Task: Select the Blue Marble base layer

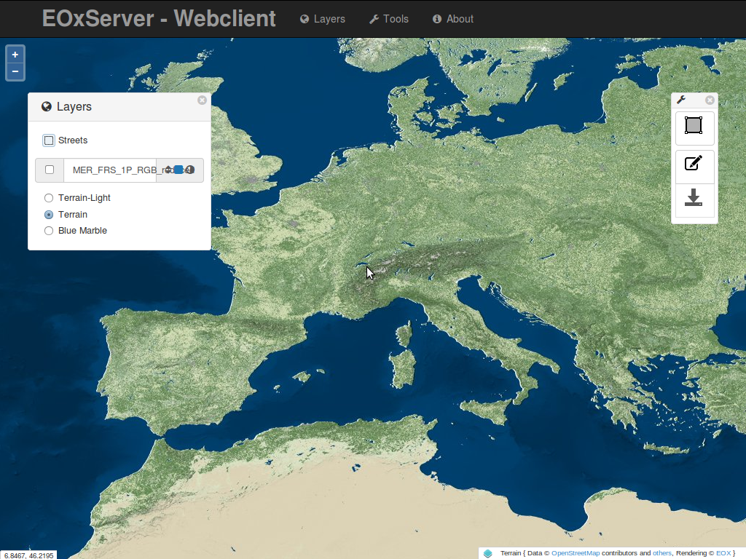Action: tap(49, 231)
